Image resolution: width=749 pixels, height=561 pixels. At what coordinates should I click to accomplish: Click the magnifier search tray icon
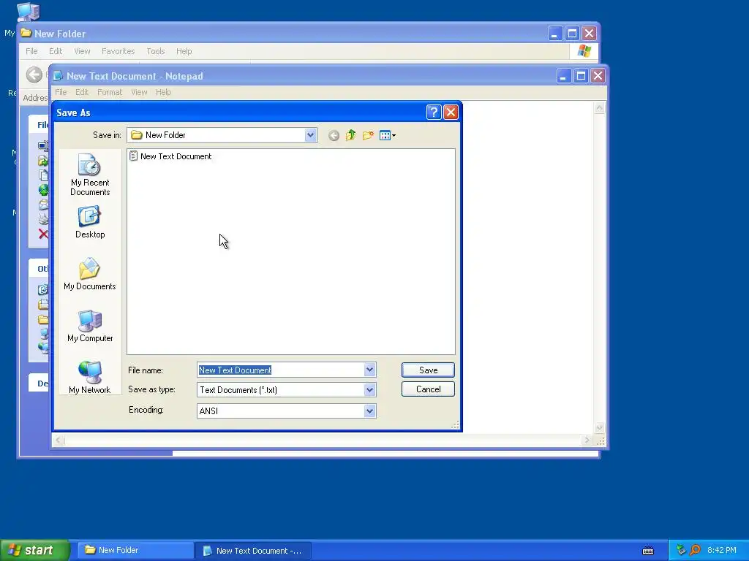[696, 550]
